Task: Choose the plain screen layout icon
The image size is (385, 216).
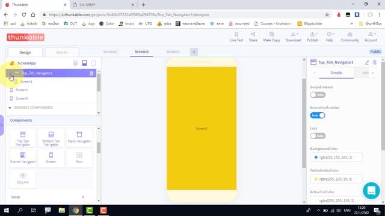Action: (x=94, y=63)
